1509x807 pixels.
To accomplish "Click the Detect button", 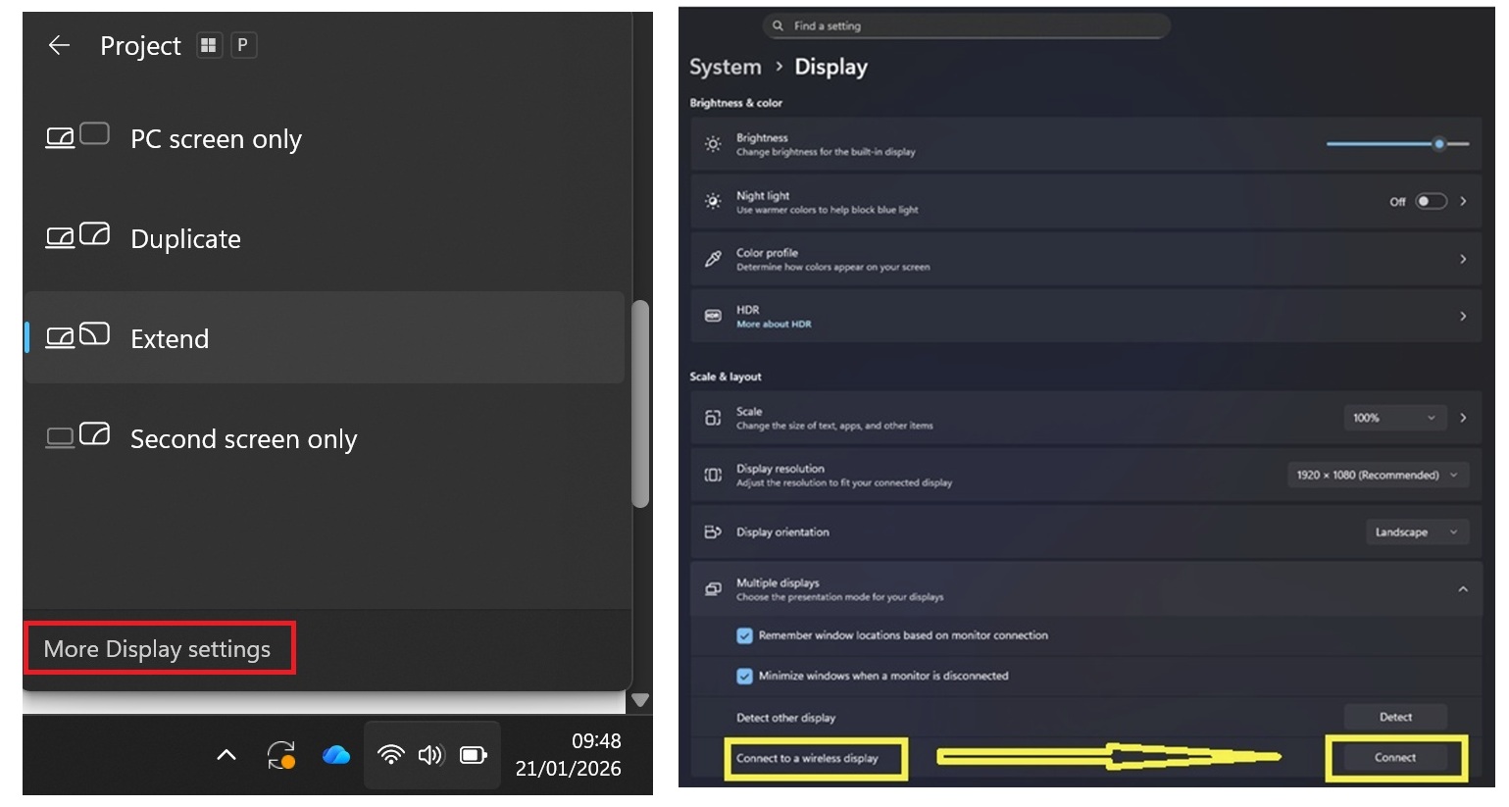I will click(x=1394, y=717).
